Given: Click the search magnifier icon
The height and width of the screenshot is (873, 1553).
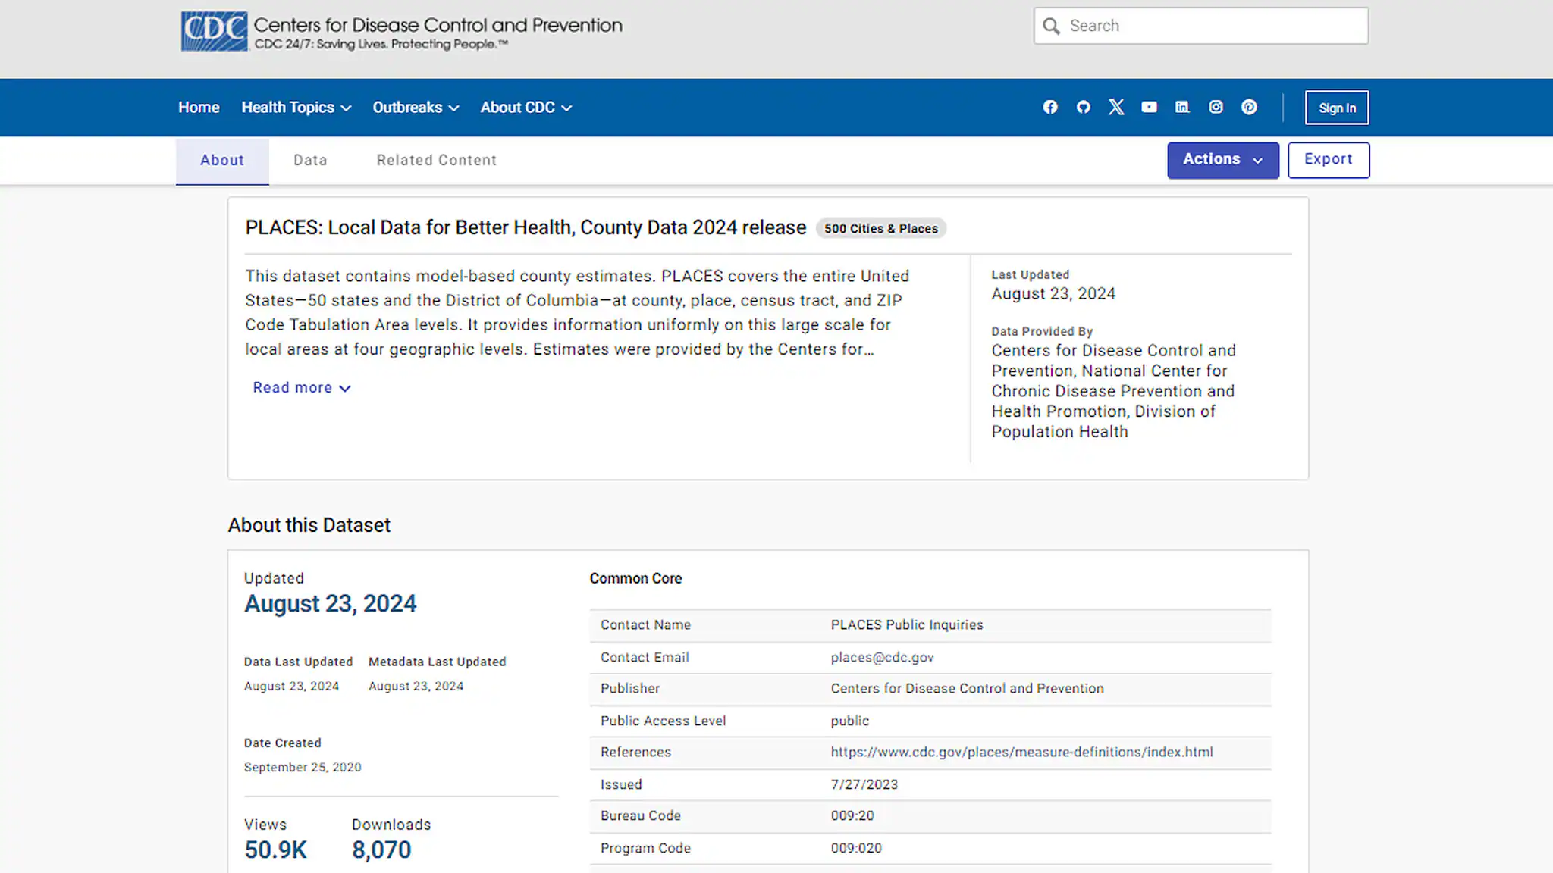Looking at the screenshot, I should (x=1052, y=25).
